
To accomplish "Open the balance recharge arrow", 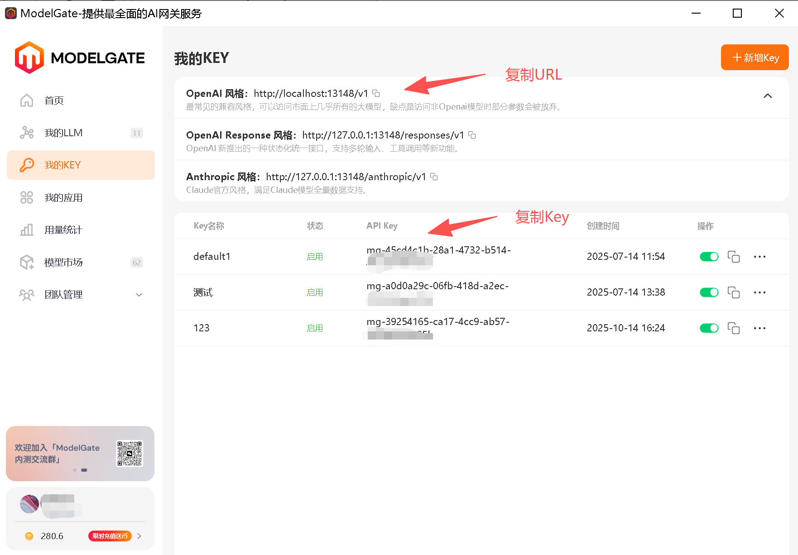I will pyautogui.click(x=139, y=536).
